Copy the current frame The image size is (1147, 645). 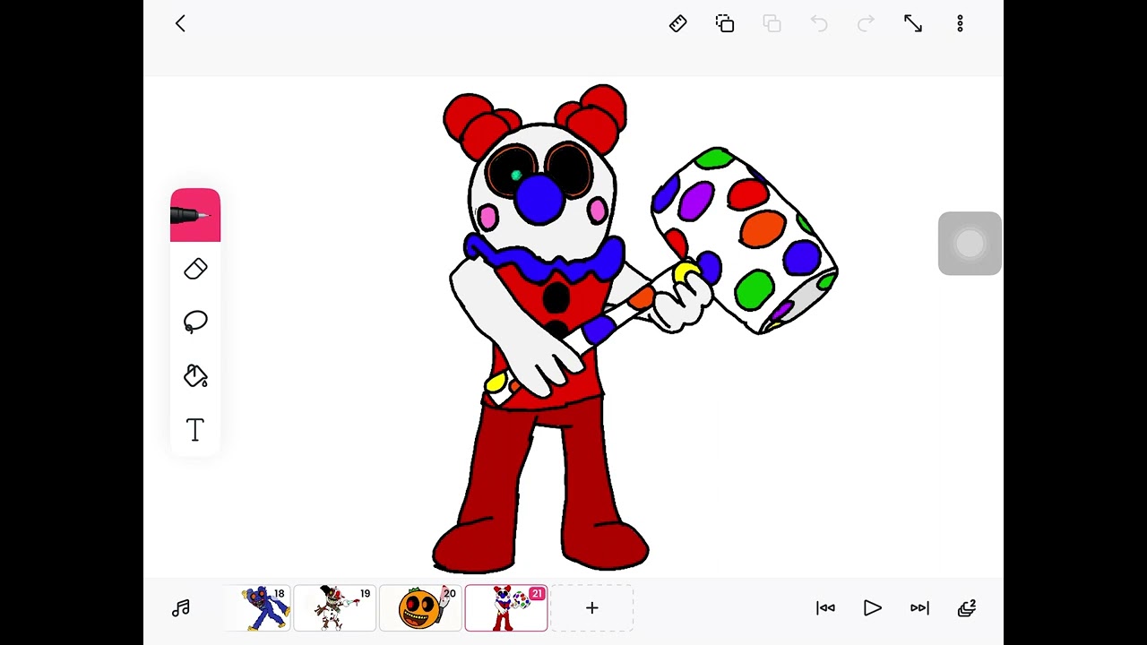click(725, 24)
